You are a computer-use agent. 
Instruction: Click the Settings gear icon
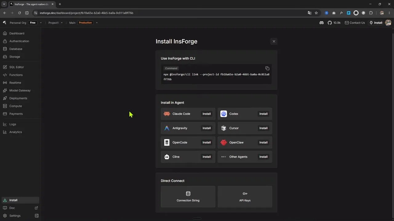coord(5,216)
